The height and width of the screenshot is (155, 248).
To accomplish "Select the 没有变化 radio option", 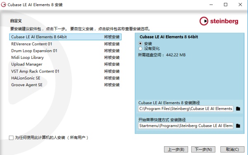I will (140, 48).
